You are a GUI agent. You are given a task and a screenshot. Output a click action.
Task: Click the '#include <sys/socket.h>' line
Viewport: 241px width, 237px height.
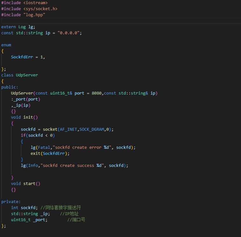click(x=29, y=9)
